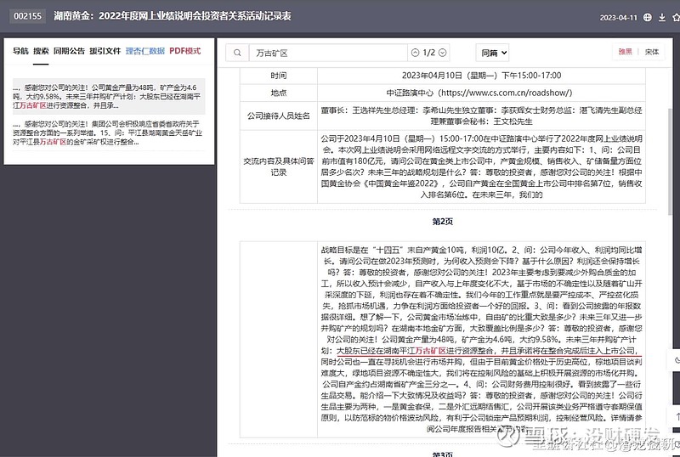Screen dimensions: 680x457
Task: Click the search field containing 万古矿区
Action: click(x=328, y=53)
